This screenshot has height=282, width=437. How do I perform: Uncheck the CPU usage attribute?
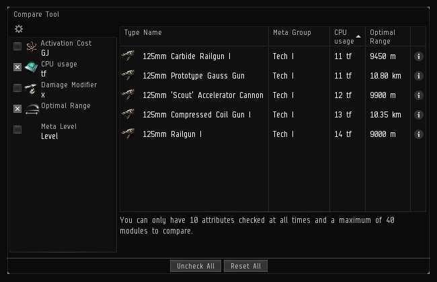pos(17,67)
